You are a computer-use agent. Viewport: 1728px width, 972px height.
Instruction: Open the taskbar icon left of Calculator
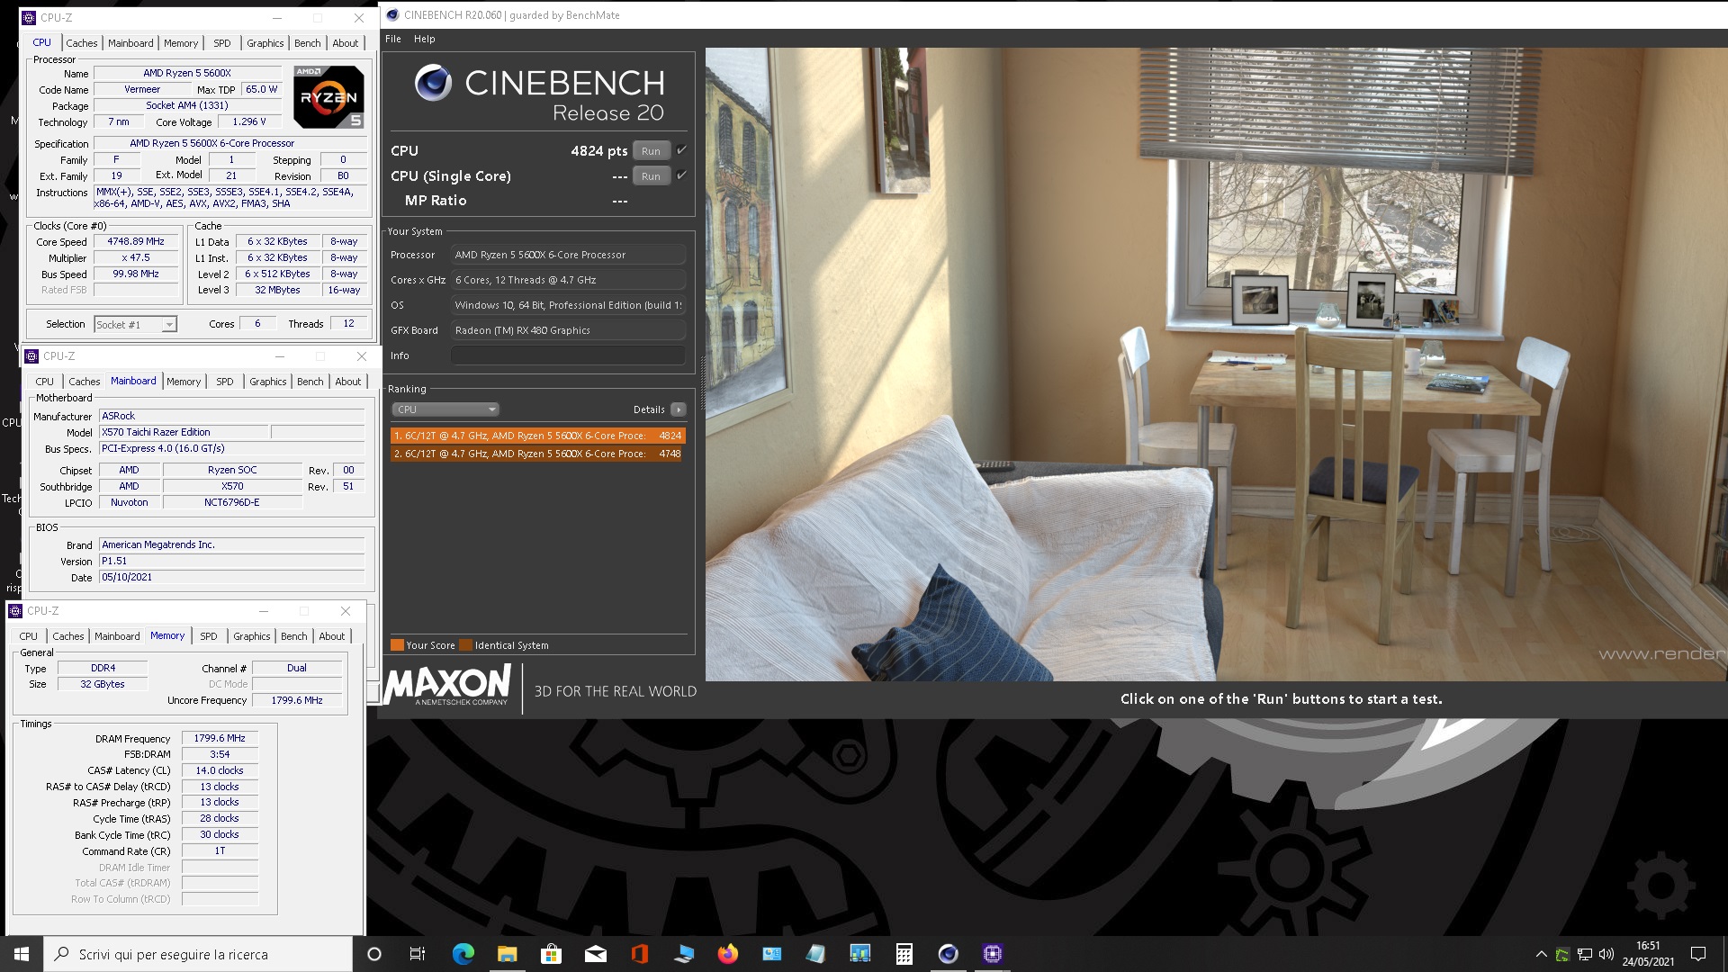[x=859, y=954]
